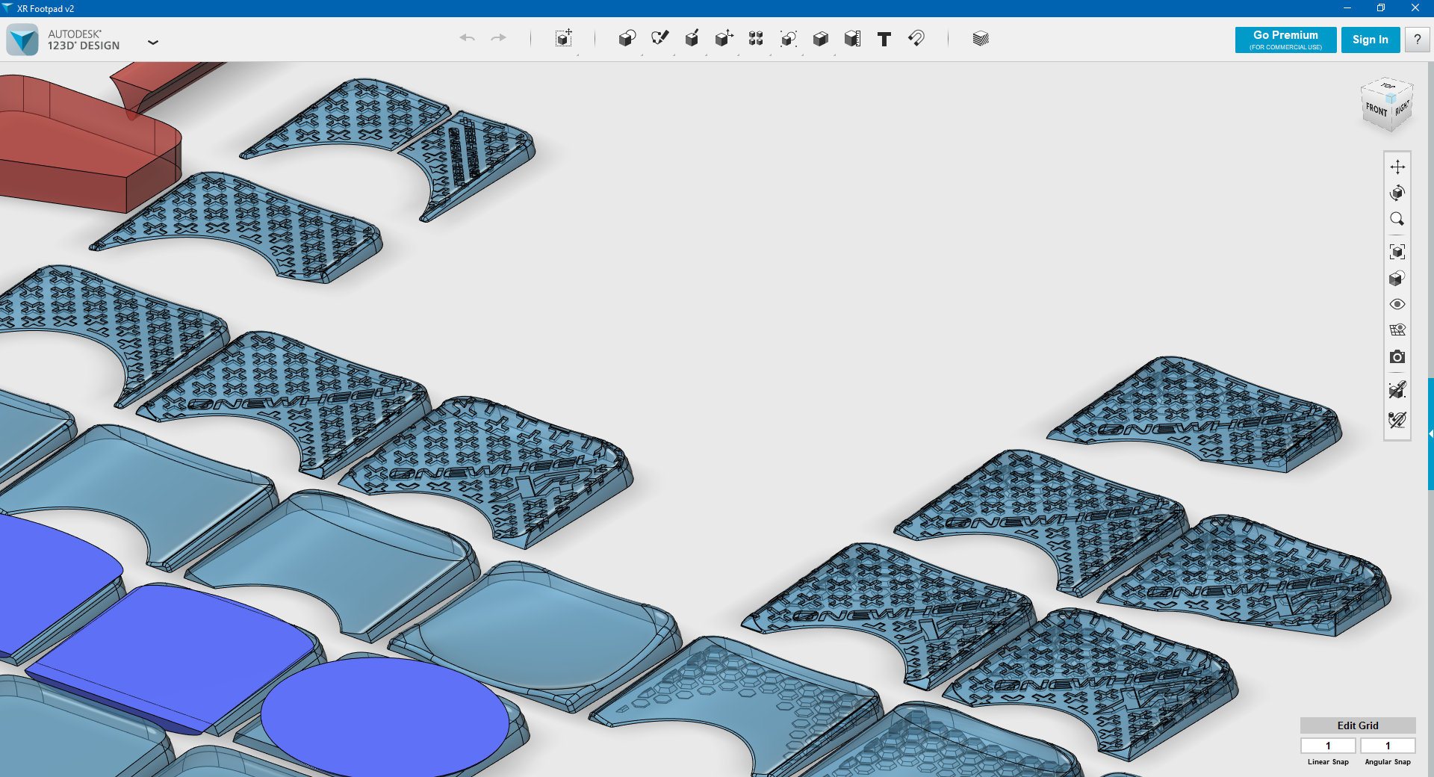Toggle the bottom crossed-out icon in navigation bar

click(x=1397, y=420)
